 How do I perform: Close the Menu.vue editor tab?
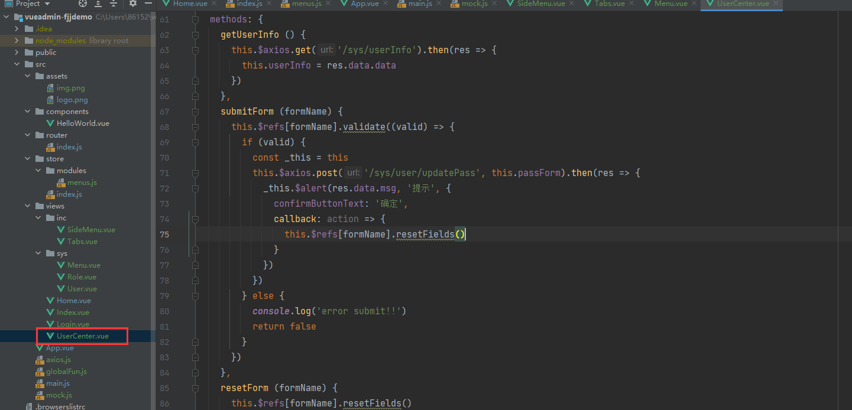[694, 4]
